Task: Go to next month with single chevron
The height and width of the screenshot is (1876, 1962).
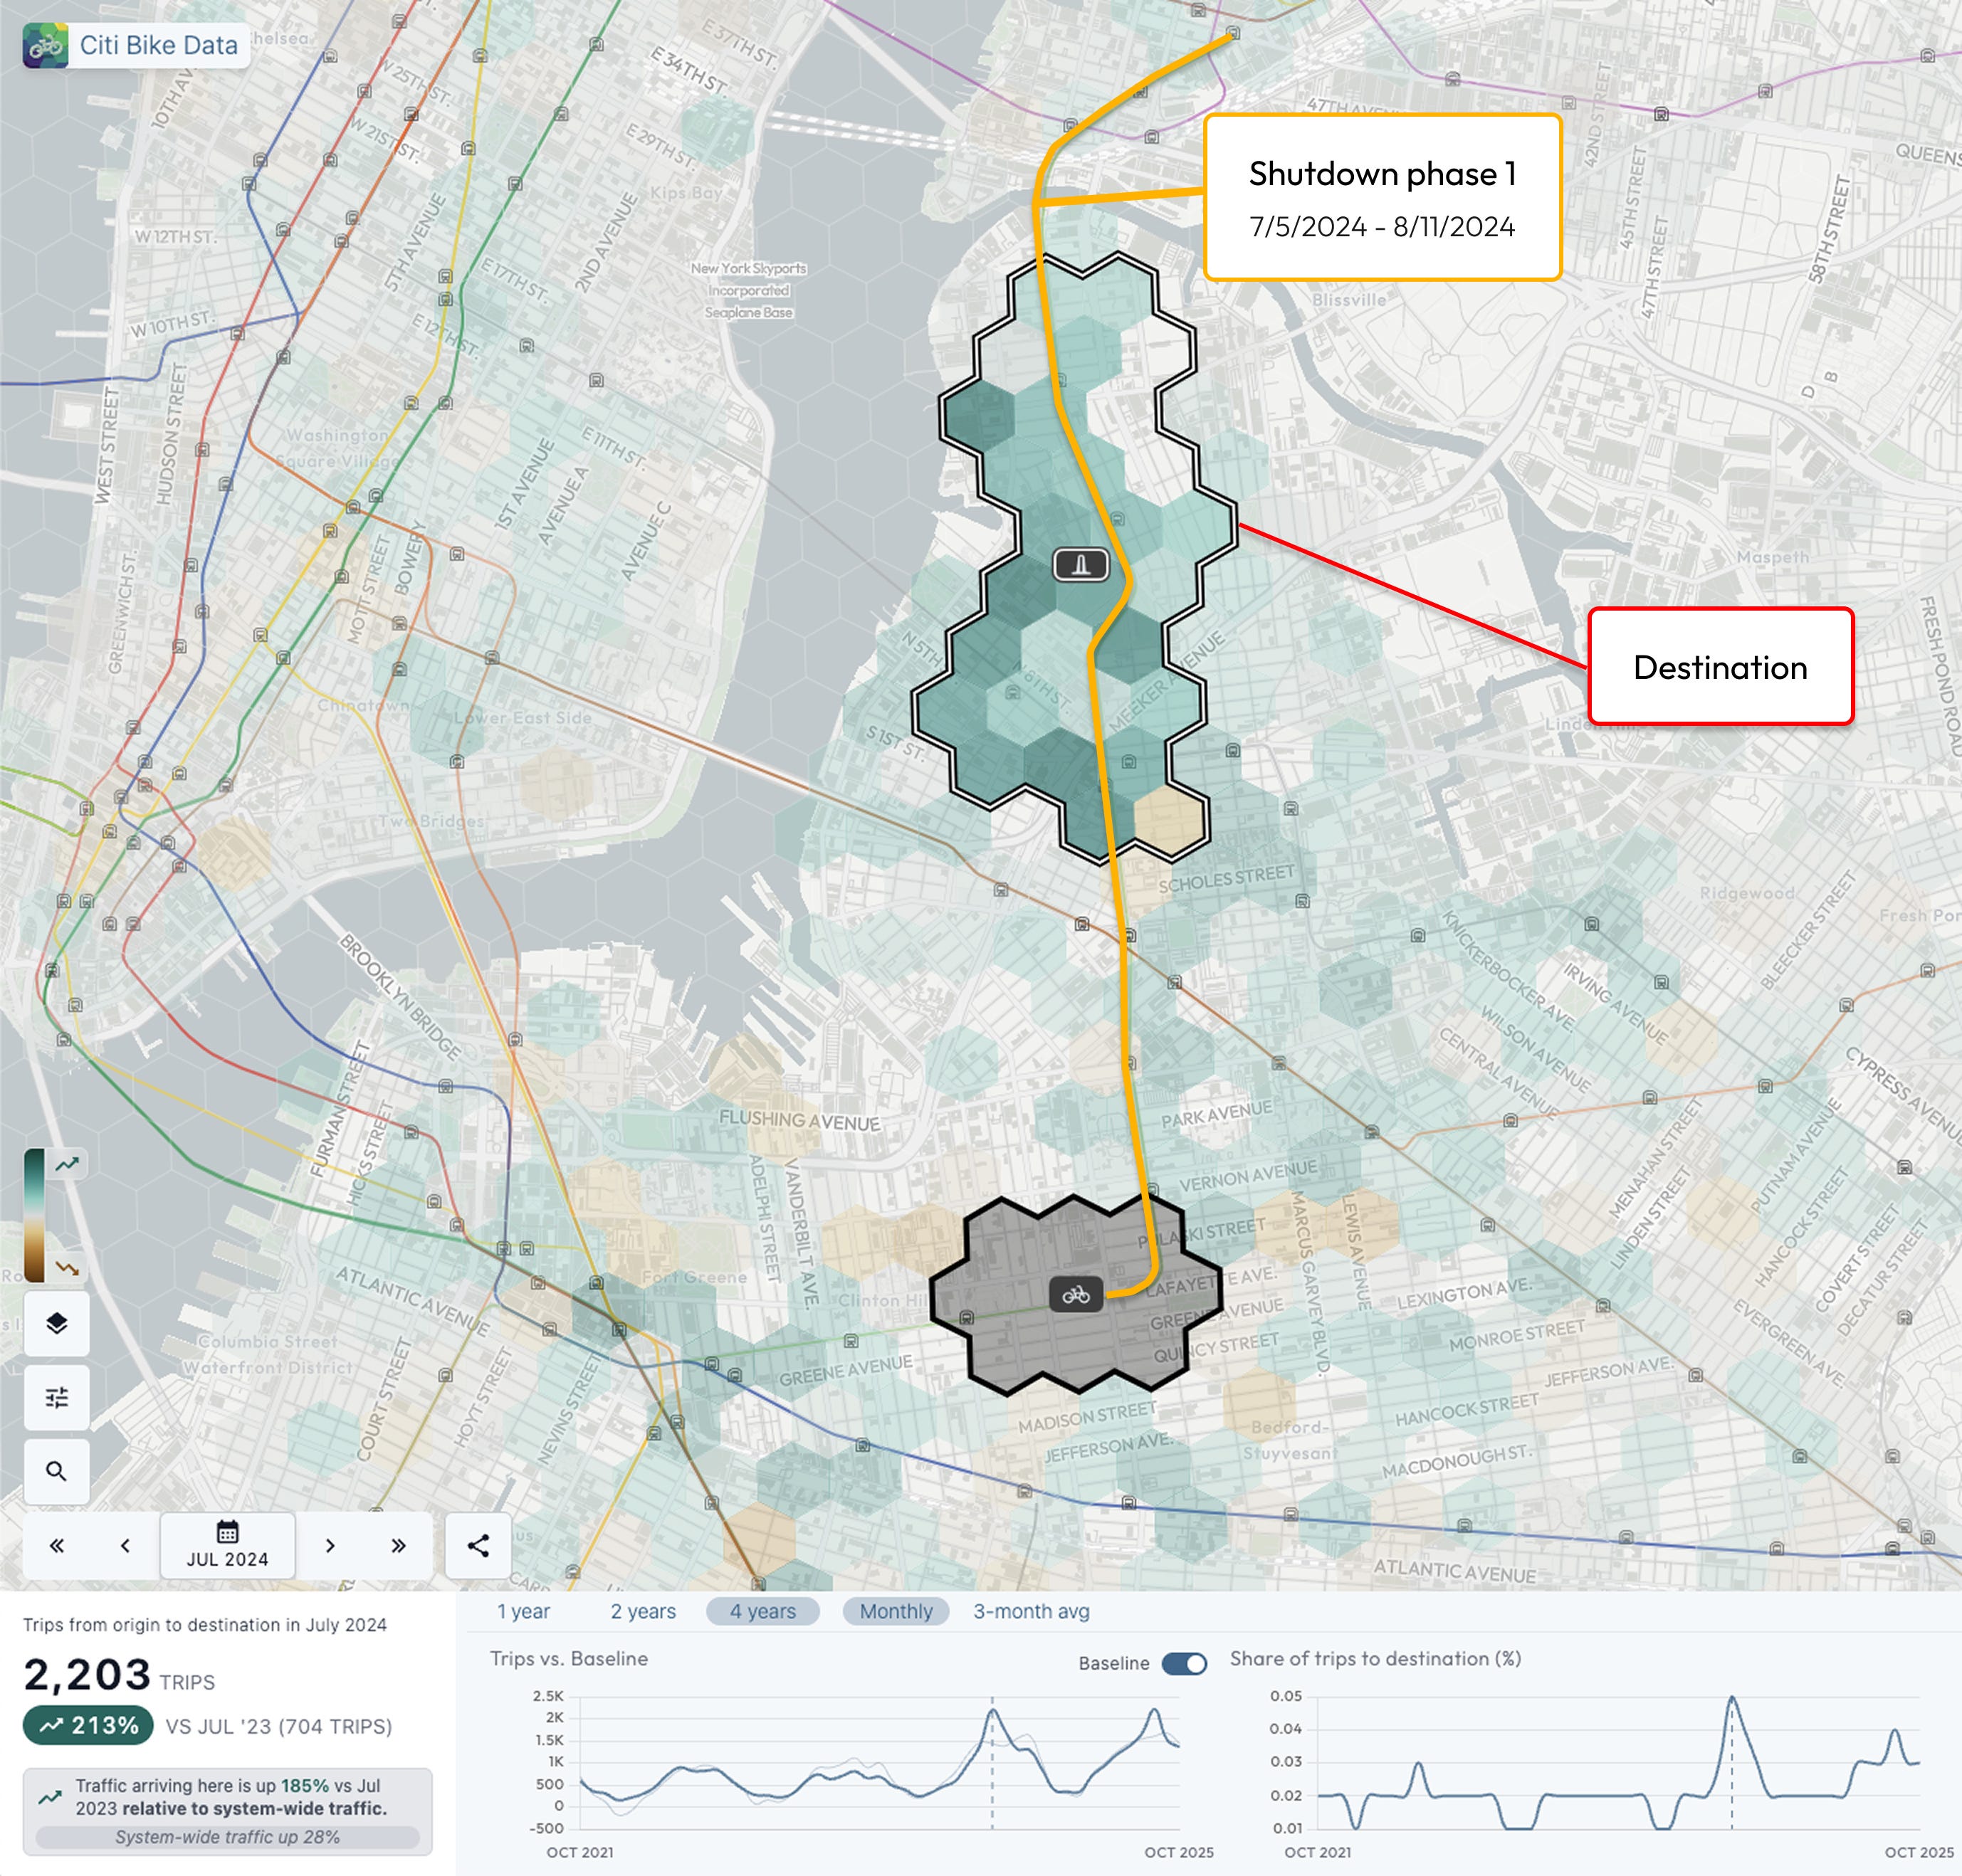Action: tap(330, 1546)
